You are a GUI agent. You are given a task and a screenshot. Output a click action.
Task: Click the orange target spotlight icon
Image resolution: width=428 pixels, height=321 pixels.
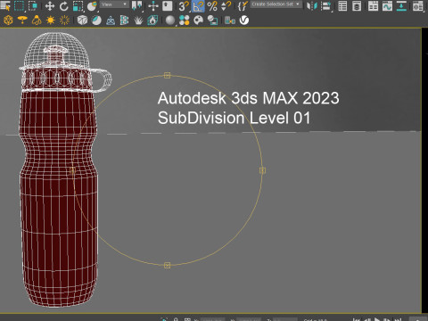22,21
